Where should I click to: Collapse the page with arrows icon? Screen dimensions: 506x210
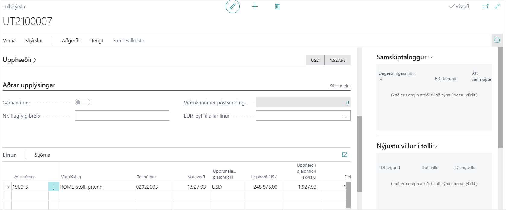(497, 7)
